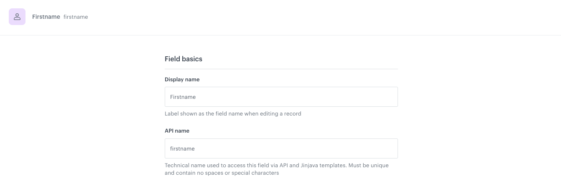Image resolution: width=561 pixels, height=181 pixels.
Task: Focus the API name input field
Action: [x=281, y=148]
